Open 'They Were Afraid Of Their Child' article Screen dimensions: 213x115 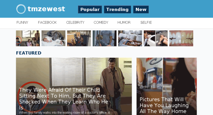click(64, 99)
